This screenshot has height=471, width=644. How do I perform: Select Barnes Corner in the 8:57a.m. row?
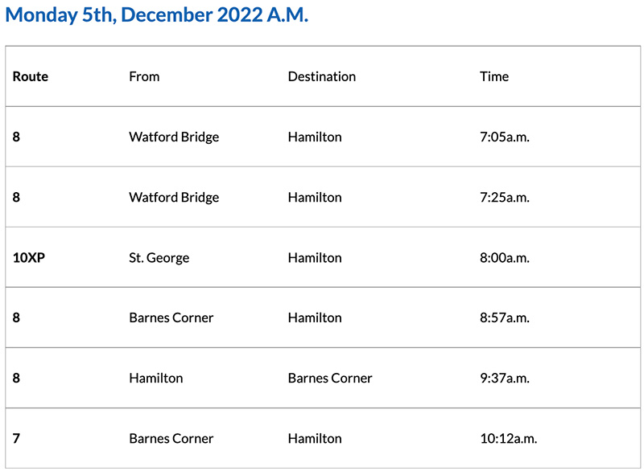tap(171, 317)
